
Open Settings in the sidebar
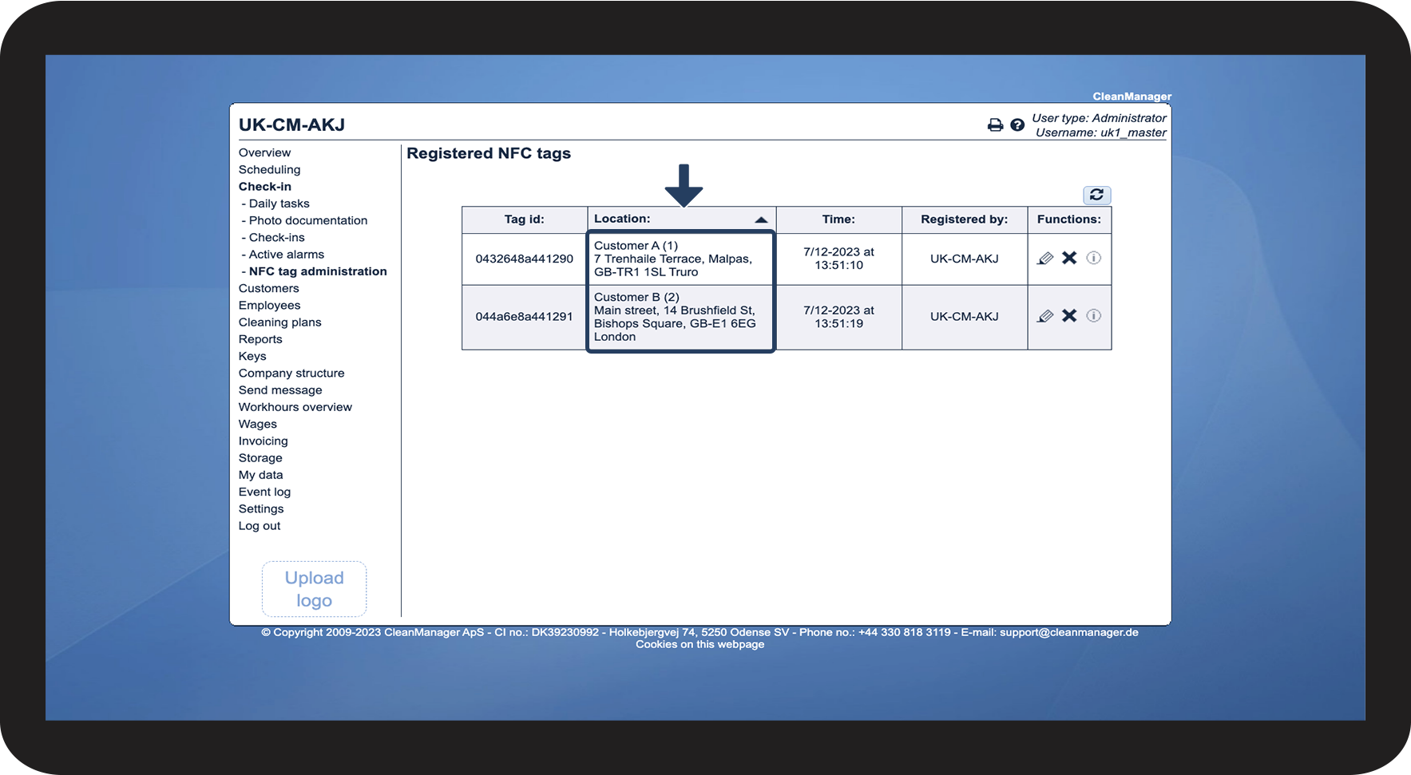[261, 508]
